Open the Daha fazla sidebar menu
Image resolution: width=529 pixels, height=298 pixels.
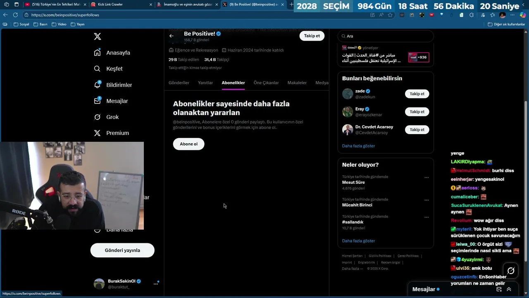pyautogui.click(x=113, y=230)
